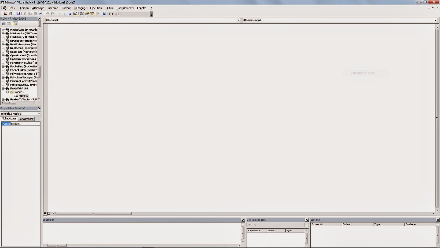Screen dimensions: 440x248
Task: Open the Outils menu
Action: [109, 8]
